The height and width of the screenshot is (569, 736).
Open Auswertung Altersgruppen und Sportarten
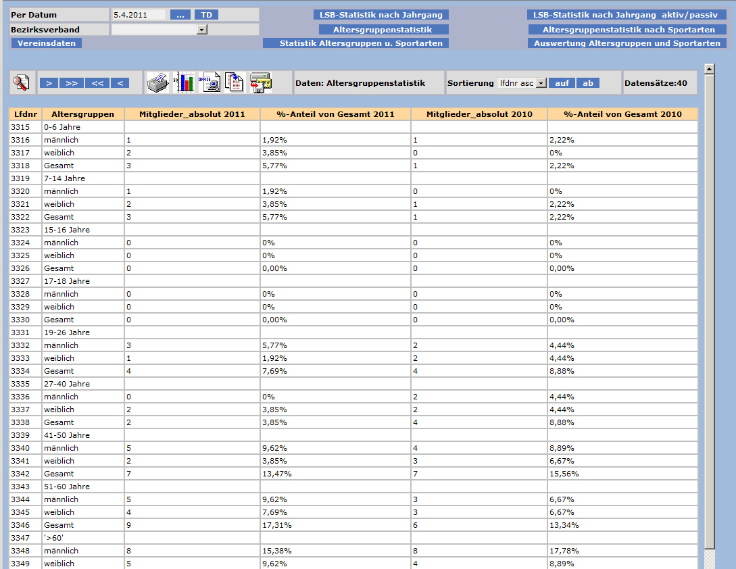pos(628,43)
